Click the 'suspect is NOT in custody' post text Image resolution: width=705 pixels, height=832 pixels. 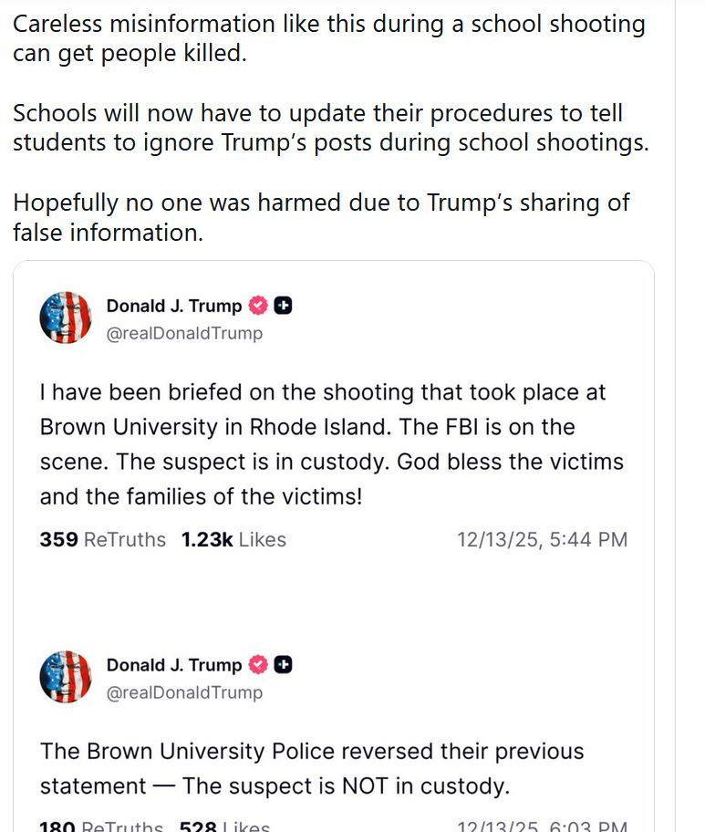click(x=312, y=768)
